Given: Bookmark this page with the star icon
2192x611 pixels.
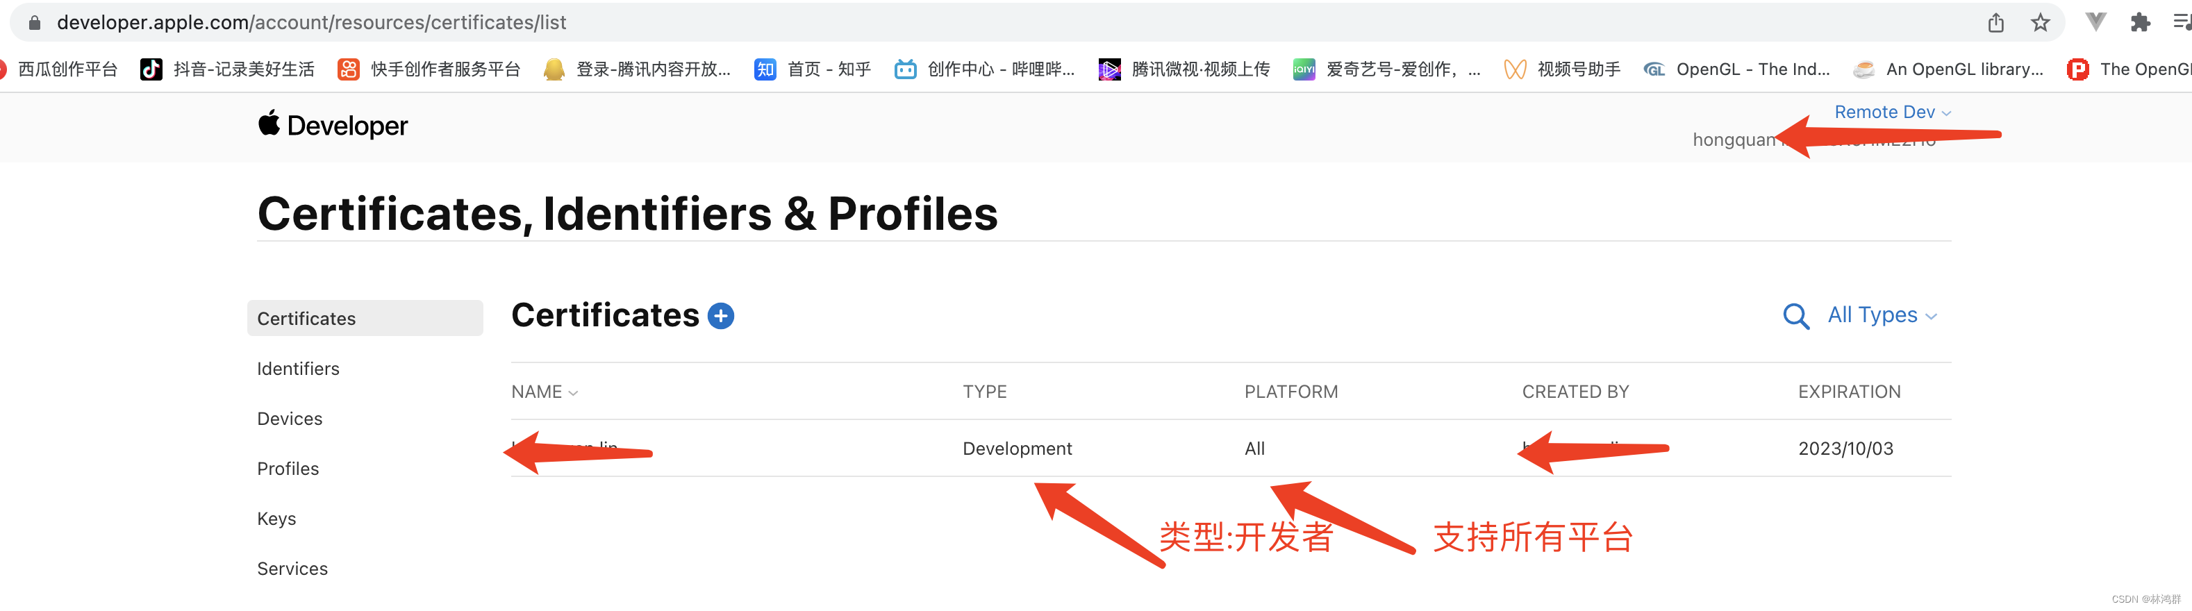Looking at the screenshot, I should click(2040, 23).
